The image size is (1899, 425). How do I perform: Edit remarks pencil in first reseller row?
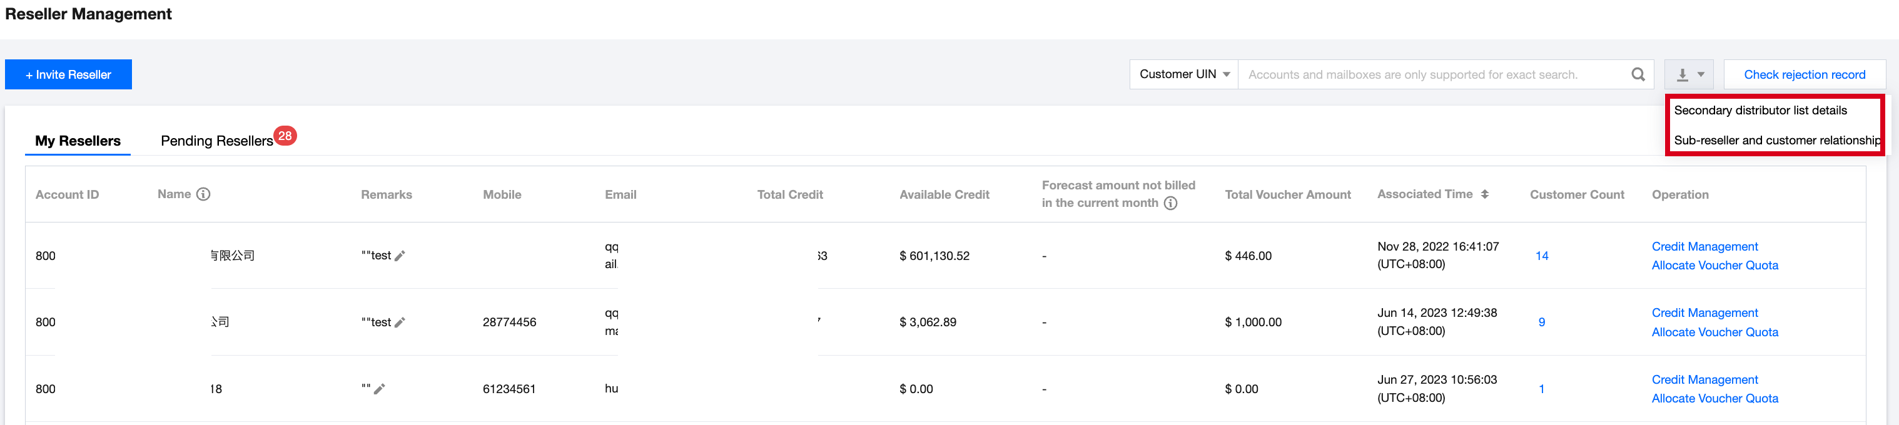point(400,256)
